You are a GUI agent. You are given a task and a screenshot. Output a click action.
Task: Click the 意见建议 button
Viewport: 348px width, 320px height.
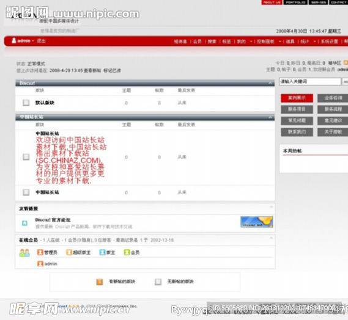click(x=333, y=120)
